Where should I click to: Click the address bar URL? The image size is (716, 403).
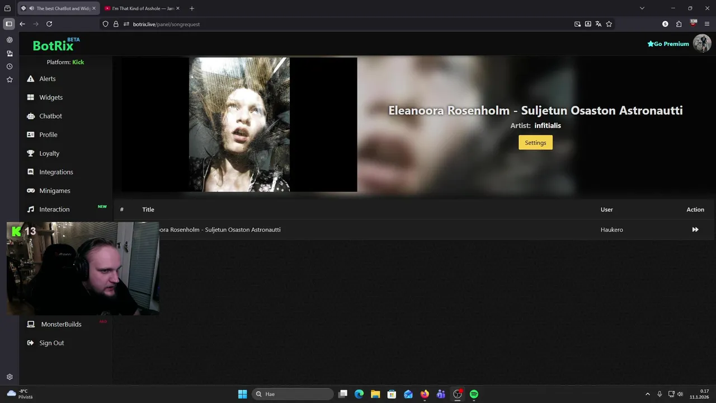[166, 24]
